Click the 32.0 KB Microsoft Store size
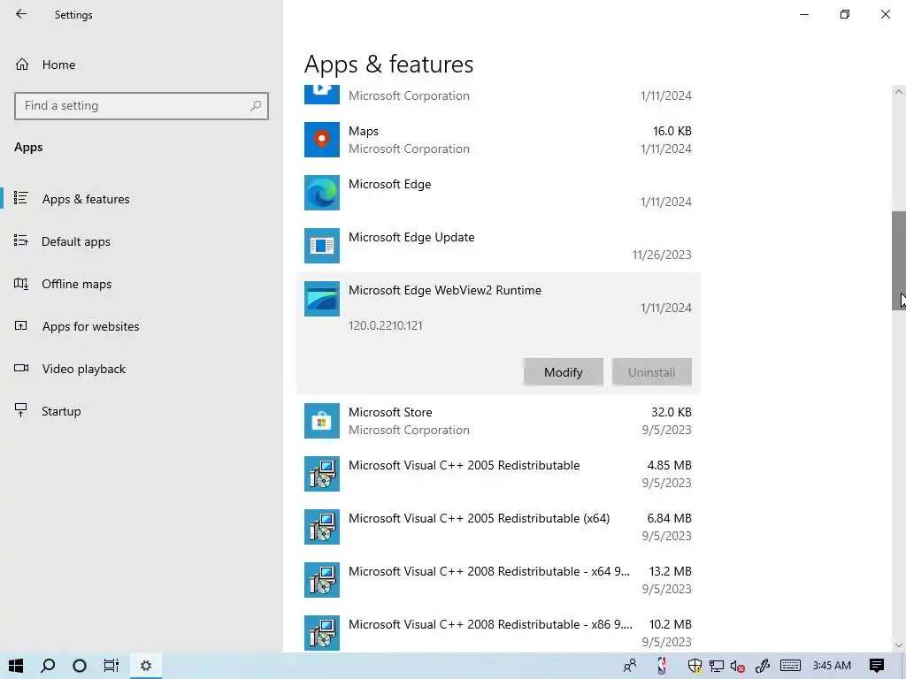Viewport: 906px width, 679px height. (672, 412)
